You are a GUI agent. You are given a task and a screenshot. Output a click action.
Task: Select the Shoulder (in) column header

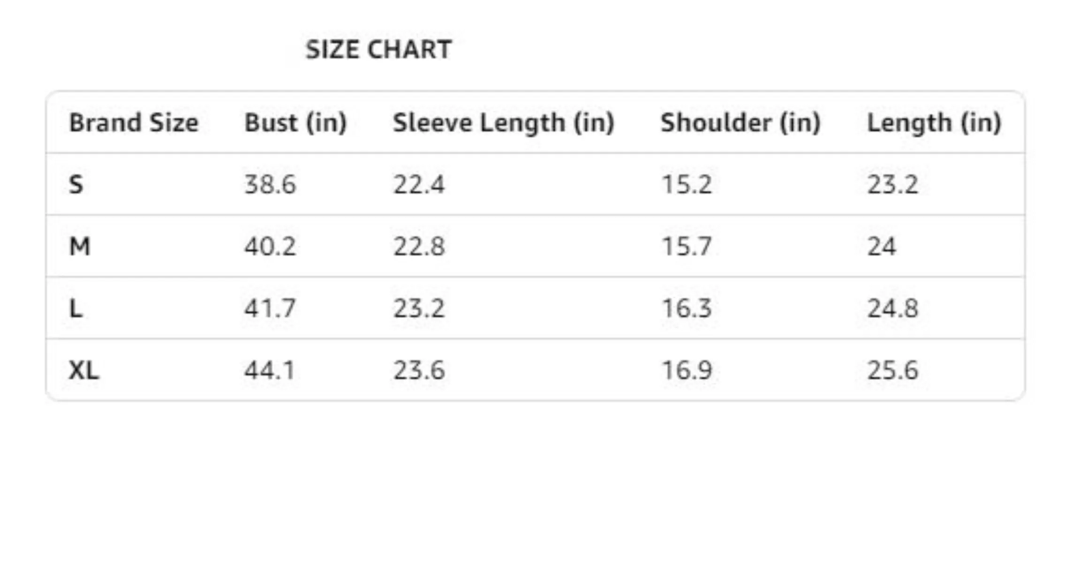click(740, 123)
